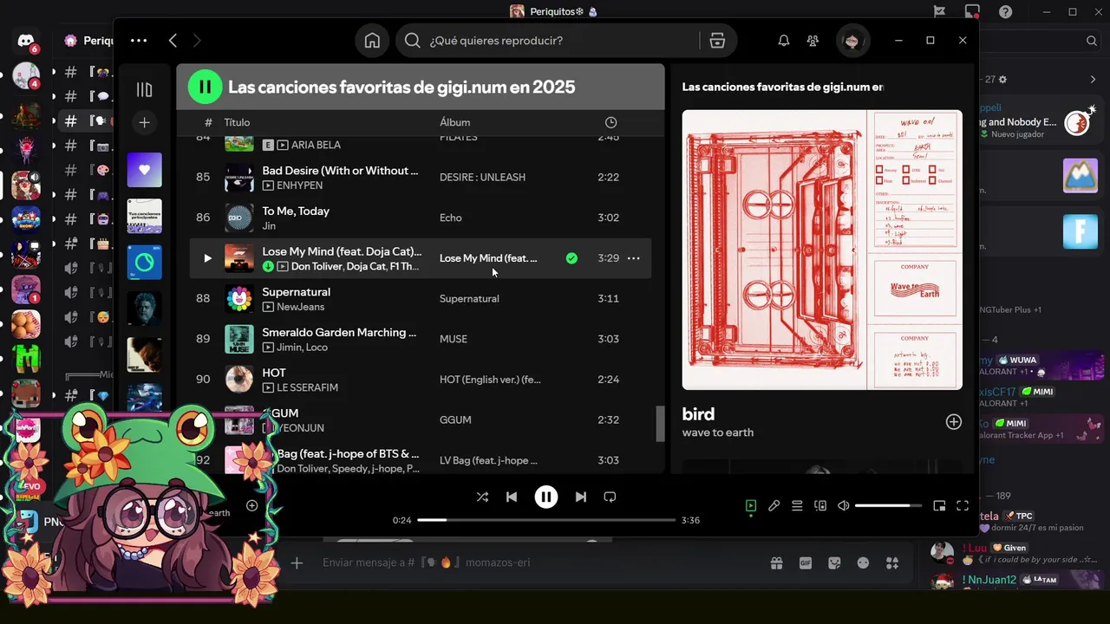Select track 'Smeraldo Garden Marching ...'
The image size is (1110, 624).
[x=339, y=333]
